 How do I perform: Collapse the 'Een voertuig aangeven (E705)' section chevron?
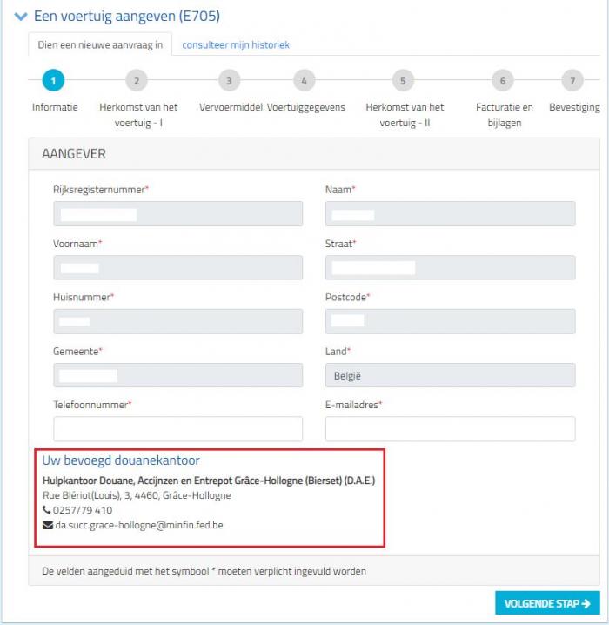(x=21, y=17)
